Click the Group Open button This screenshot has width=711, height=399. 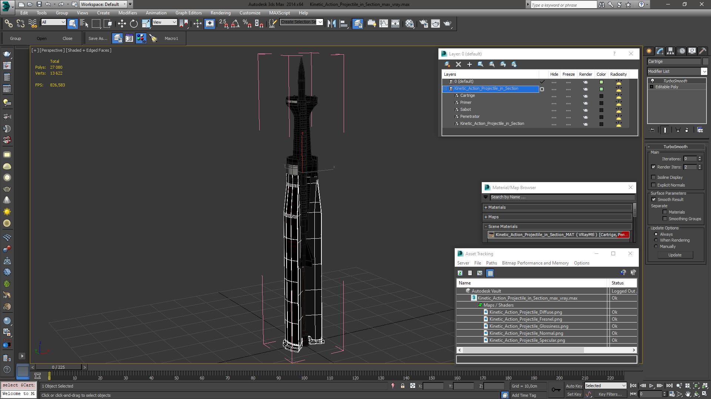click(x=41, y=38)
